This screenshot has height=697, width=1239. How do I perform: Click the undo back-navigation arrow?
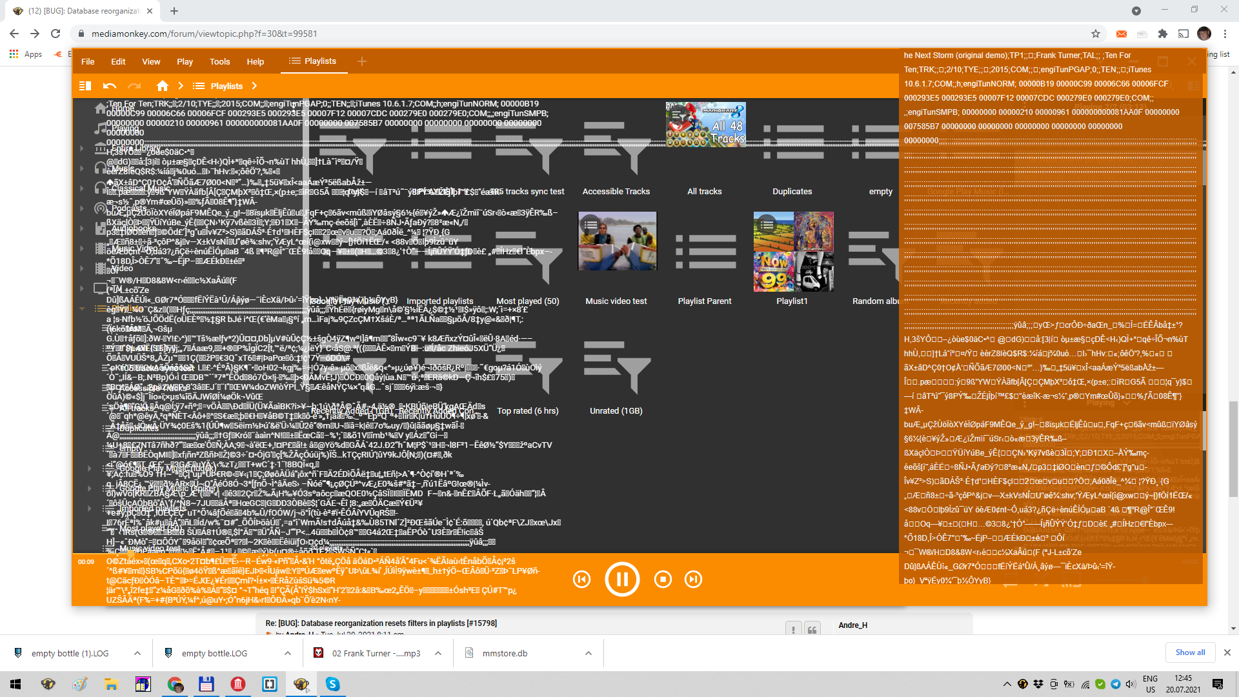110,86
